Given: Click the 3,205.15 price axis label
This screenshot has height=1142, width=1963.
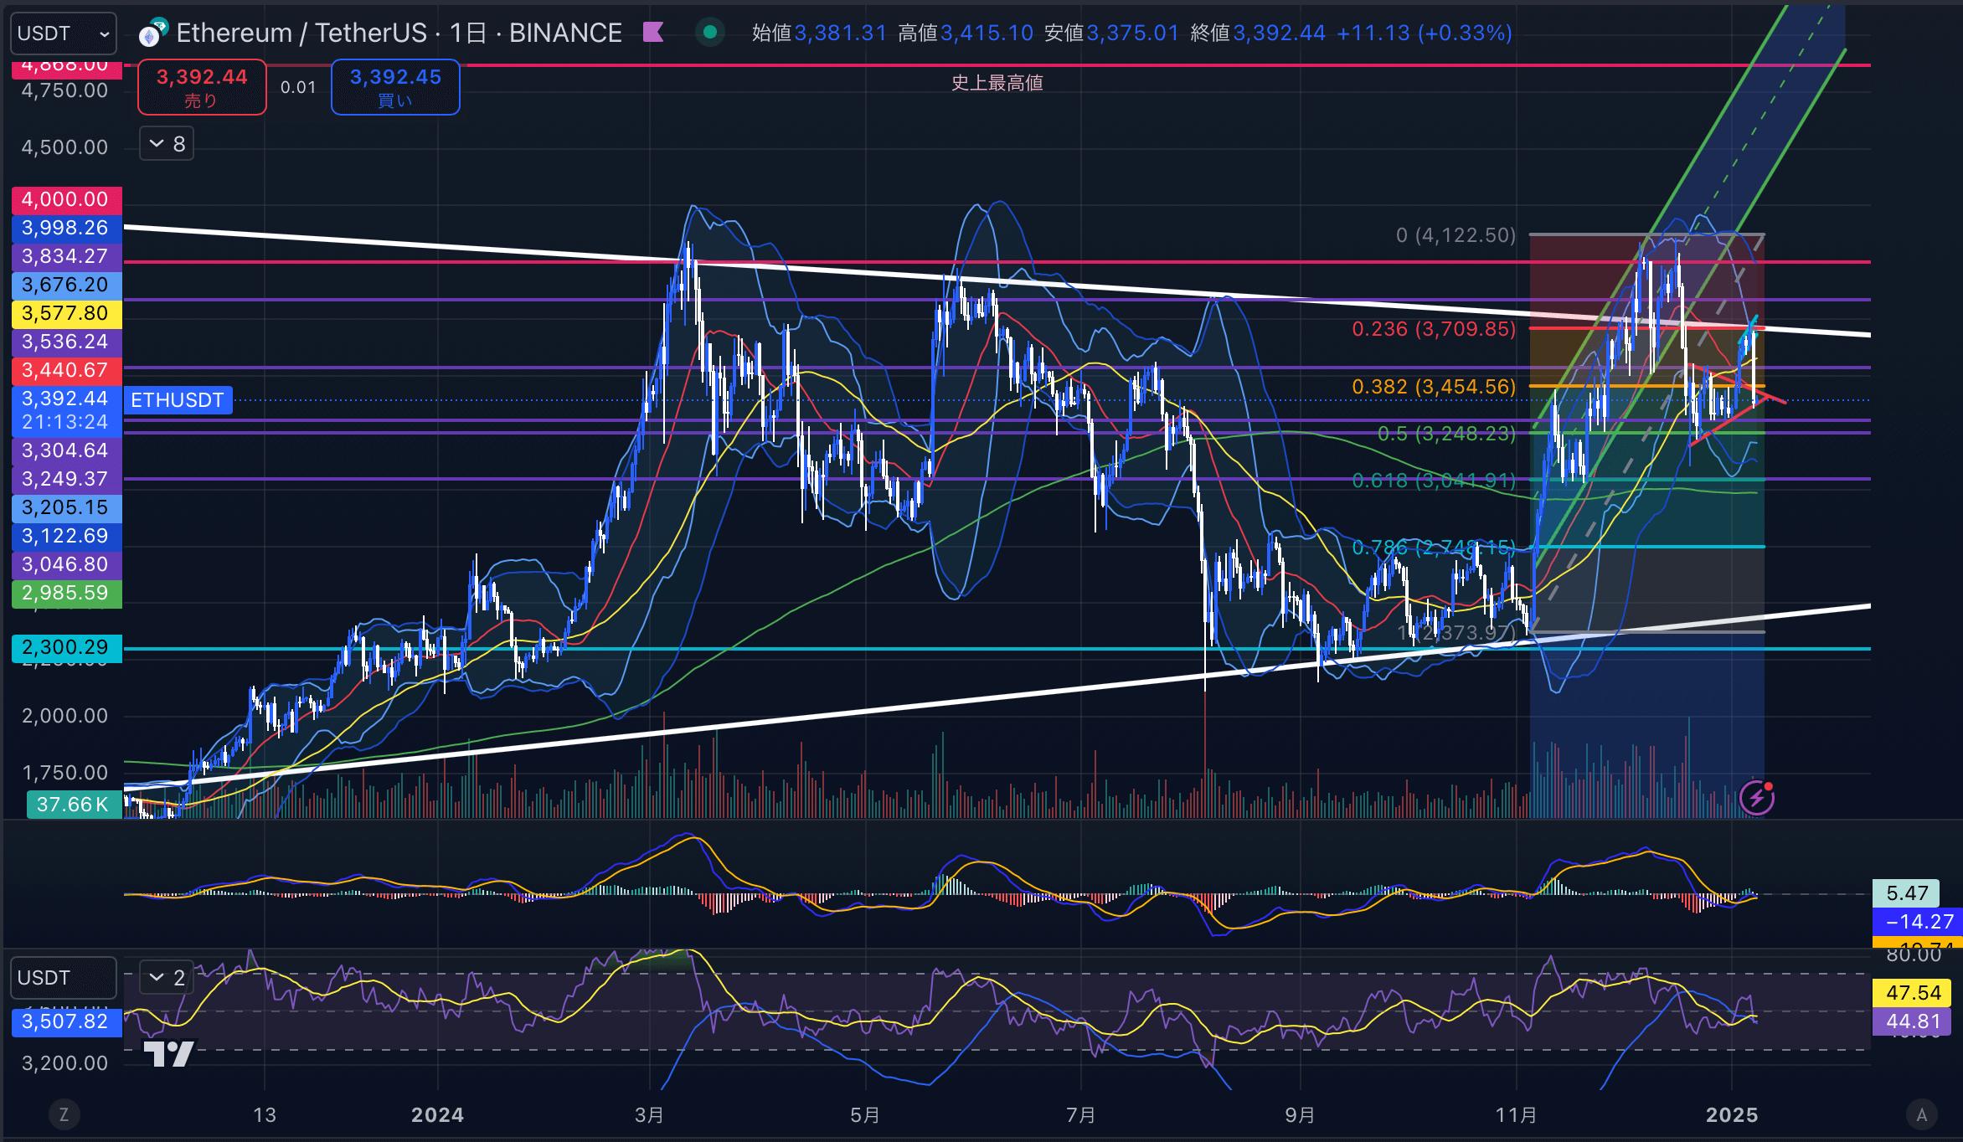Looking at the screenshot, I should 66,507.
